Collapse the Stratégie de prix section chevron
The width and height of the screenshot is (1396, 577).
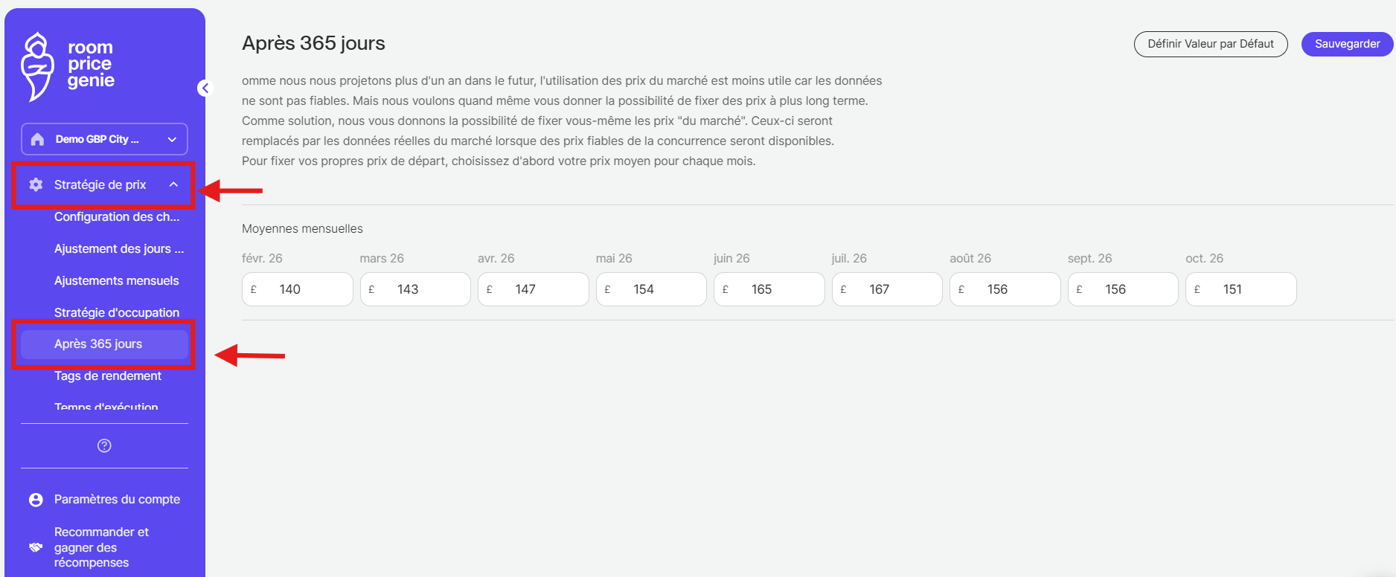pyautogui.click(x=173, y=184)
